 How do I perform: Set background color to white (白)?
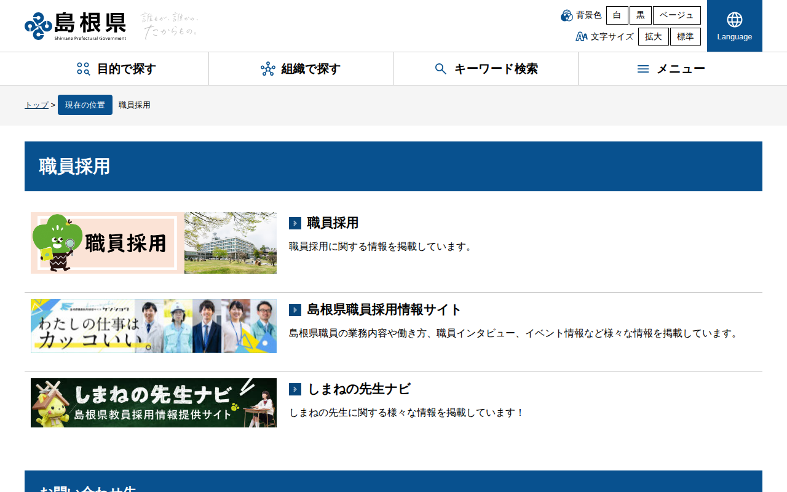click(617, 15)
